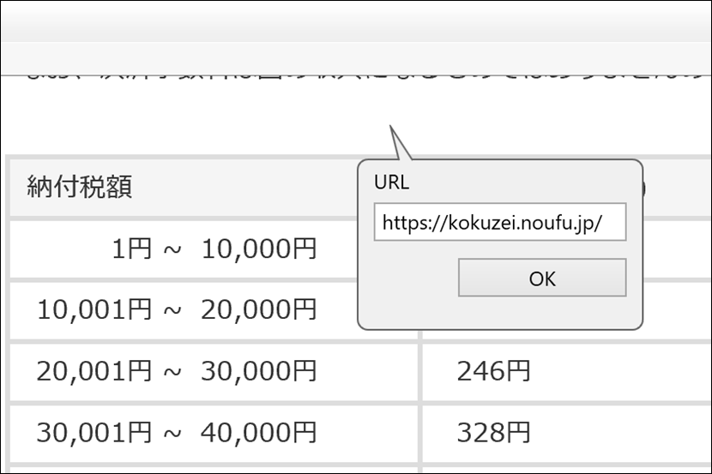Click the 246円 fee cell
Screen dimensions: 712x474
point(566,372)
